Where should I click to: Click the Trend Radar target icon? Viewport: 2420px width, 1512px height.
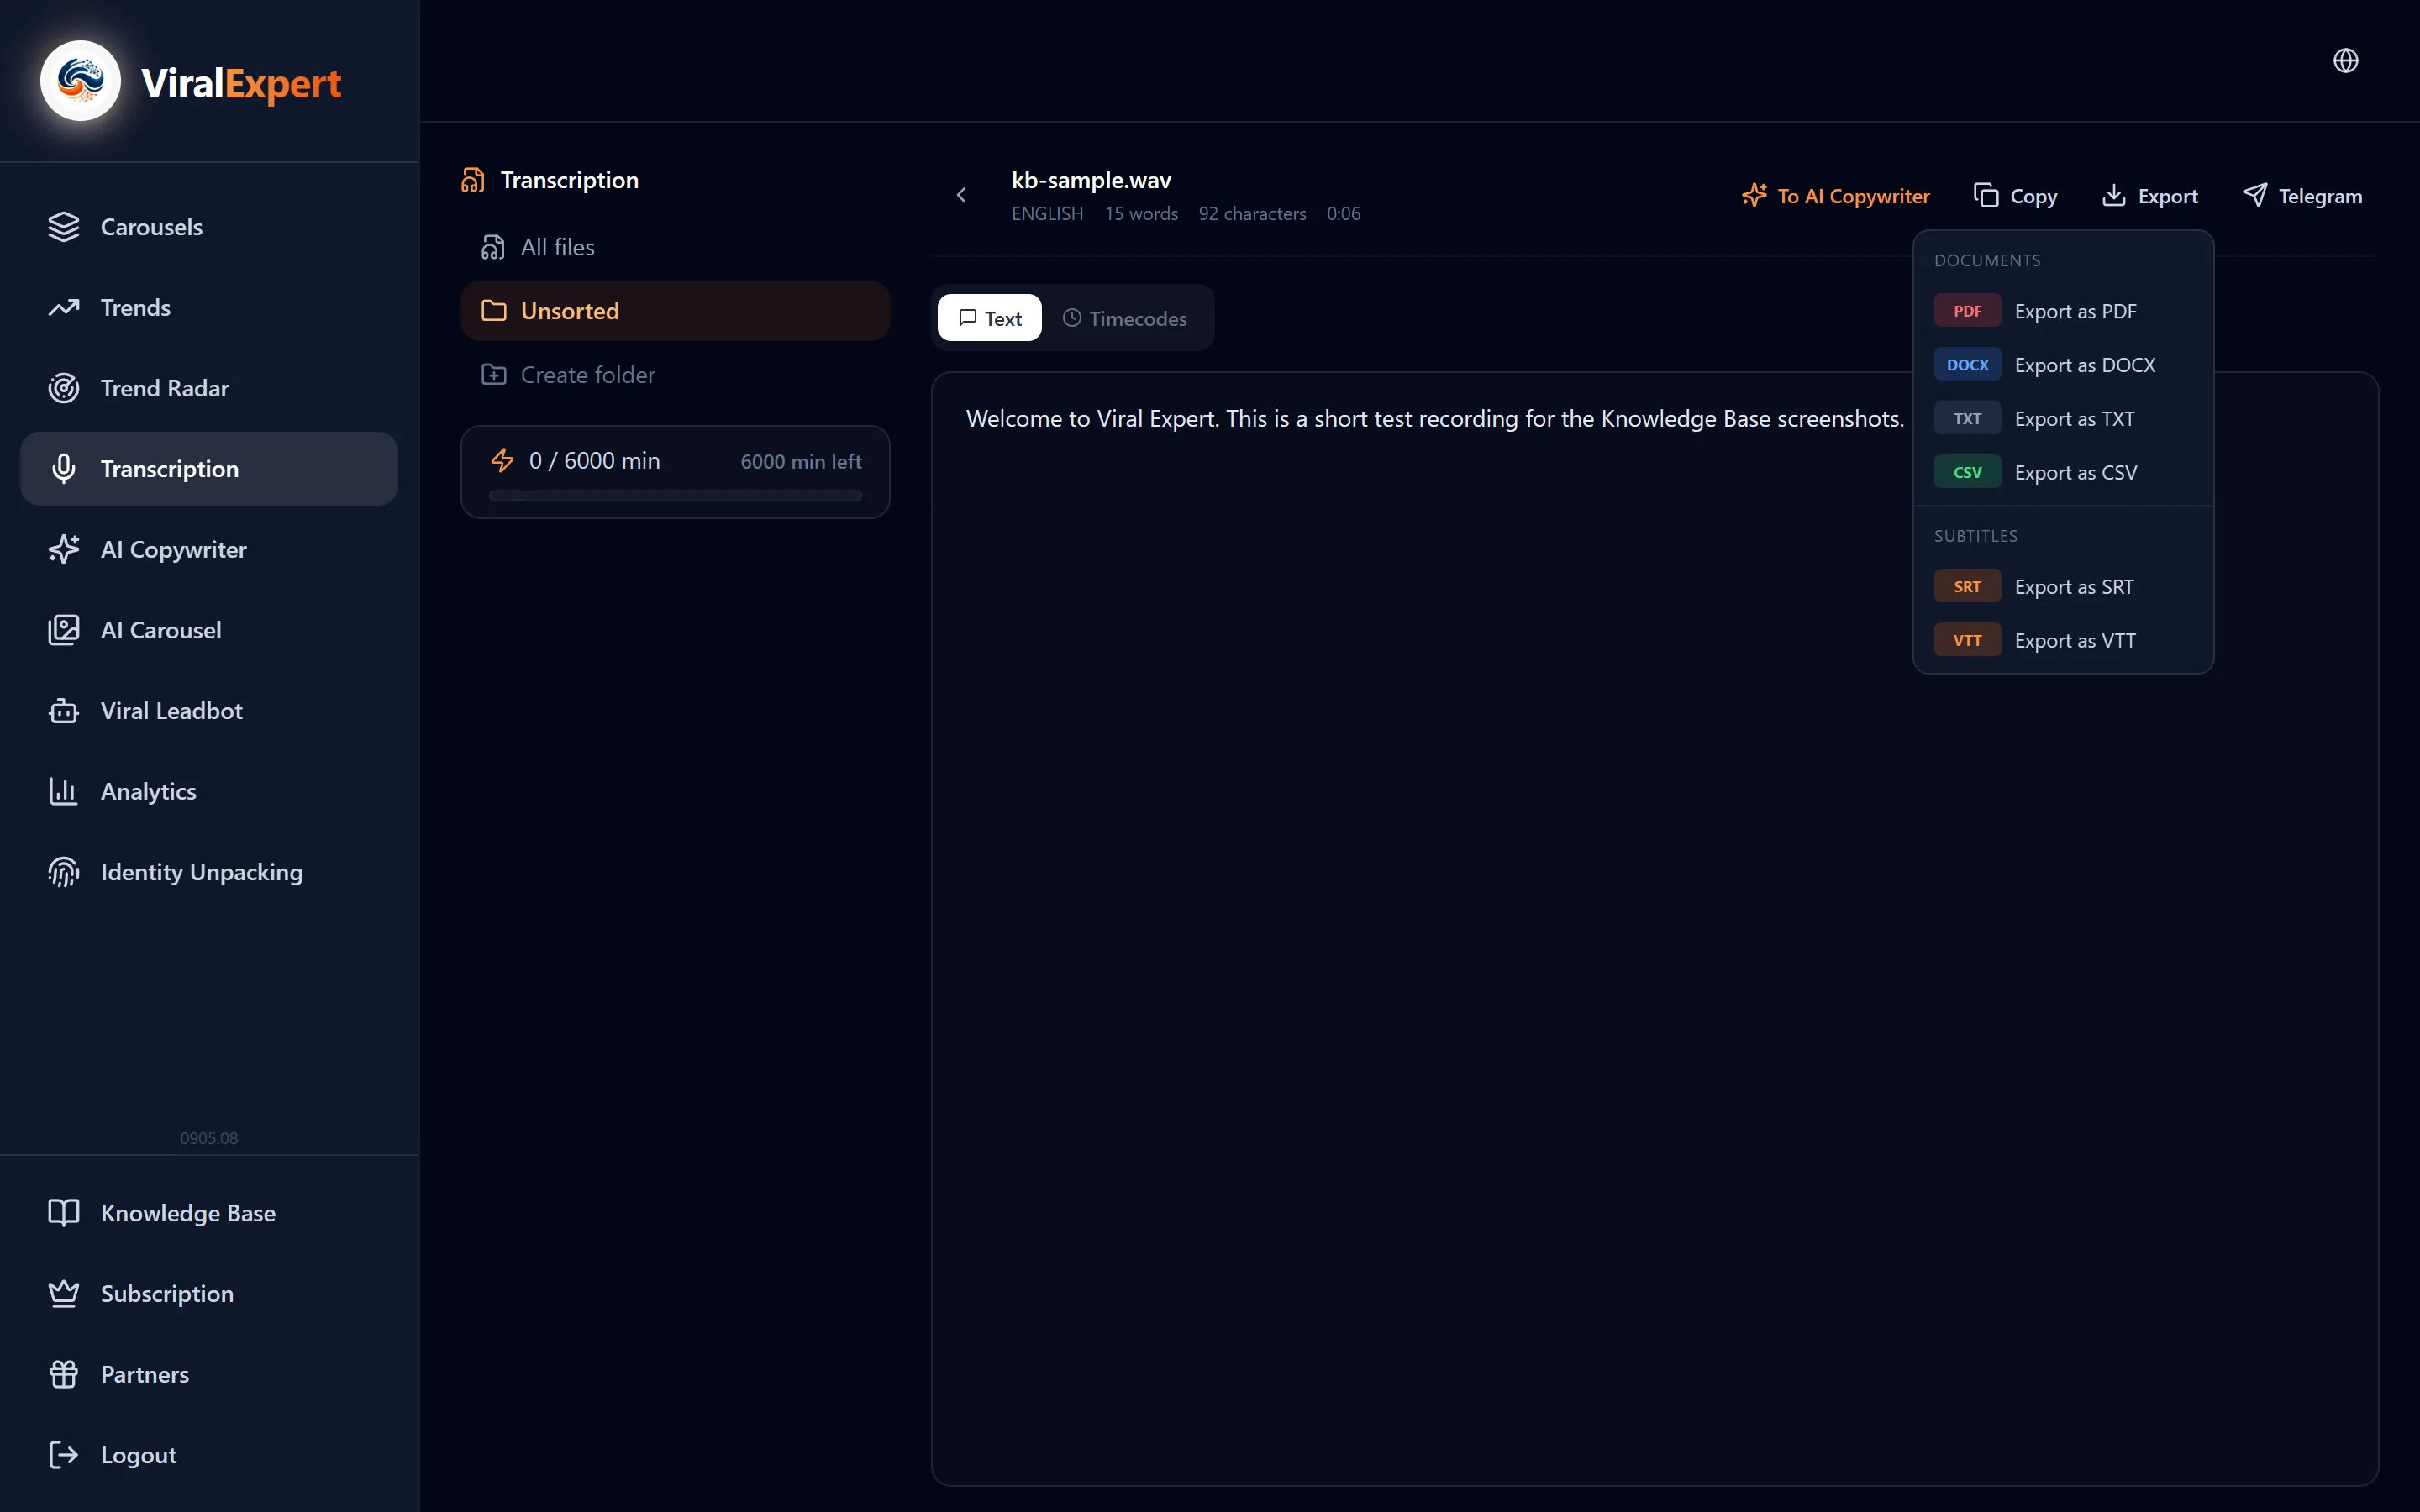click(64, 388)
